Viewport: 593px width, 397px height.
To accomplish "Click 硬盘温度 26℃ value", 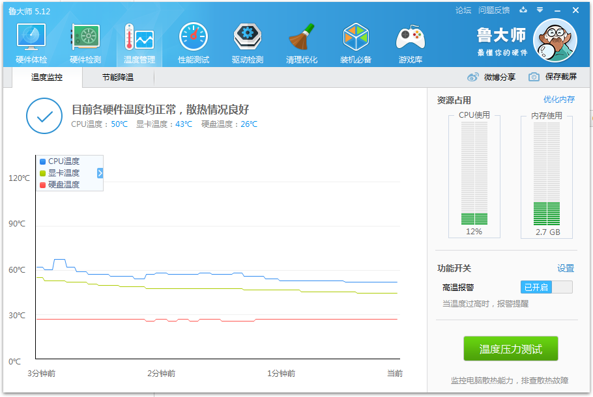I will point(249,124).
